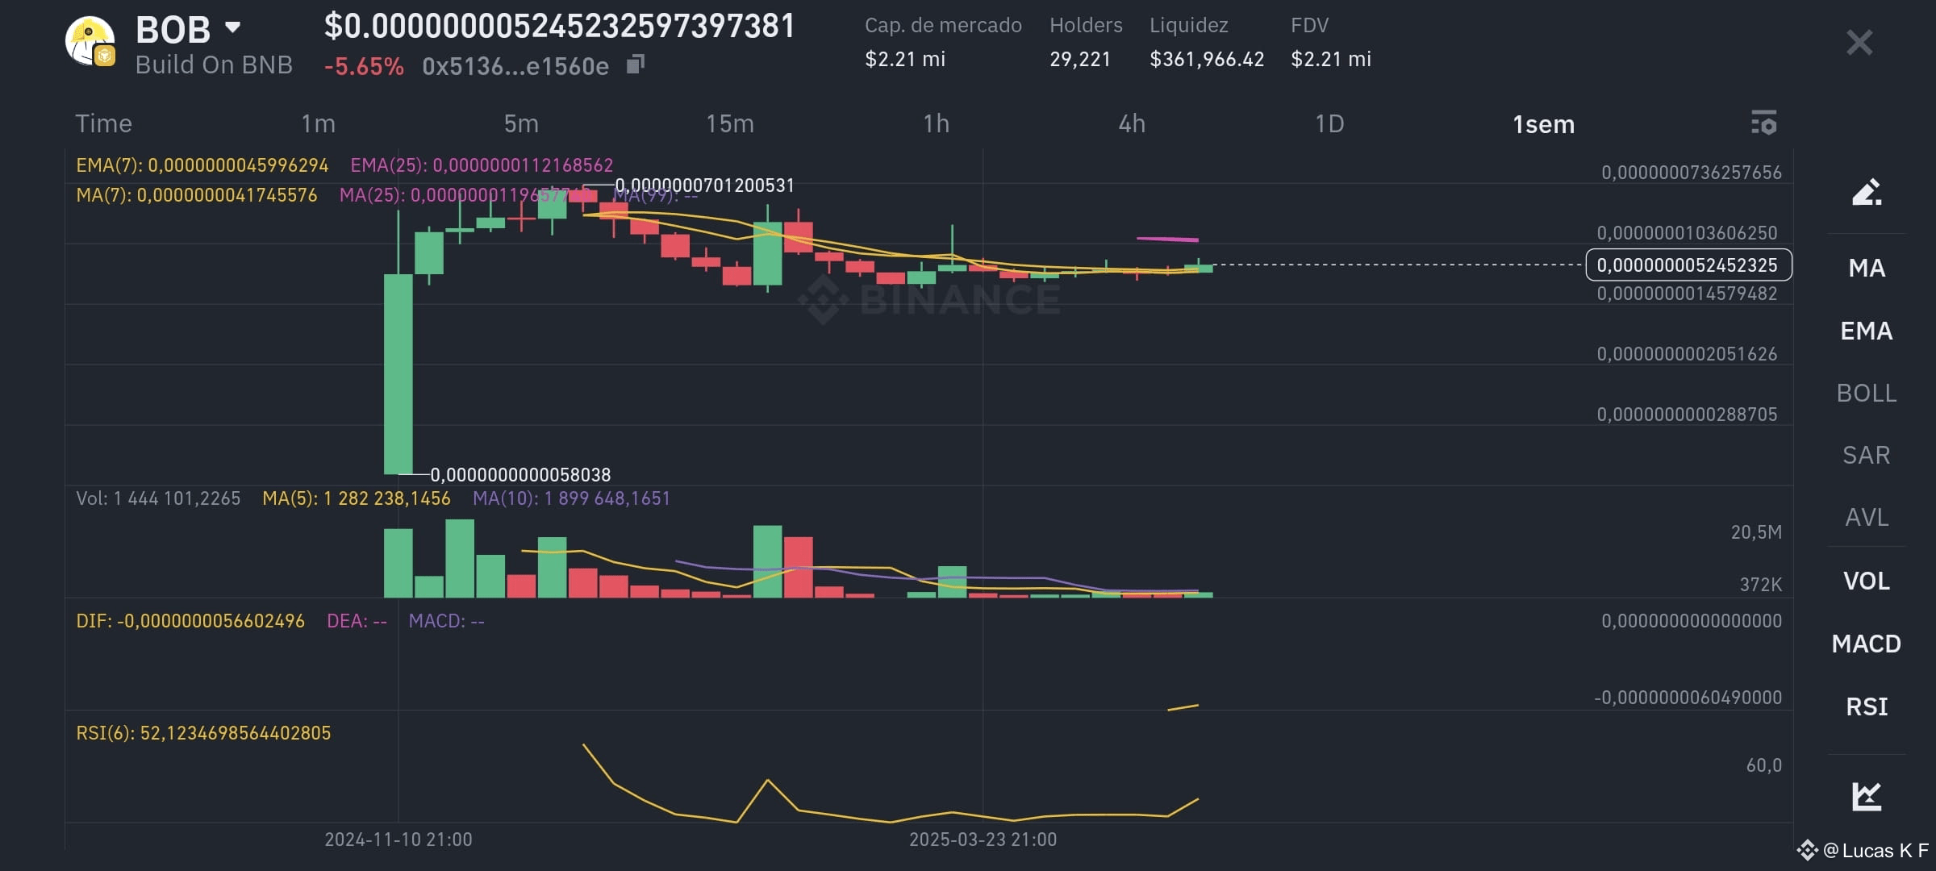This screenshot has height=871, width=1936.
Task: Click the Build On BNB subtitle
Action: coord(214,65)
